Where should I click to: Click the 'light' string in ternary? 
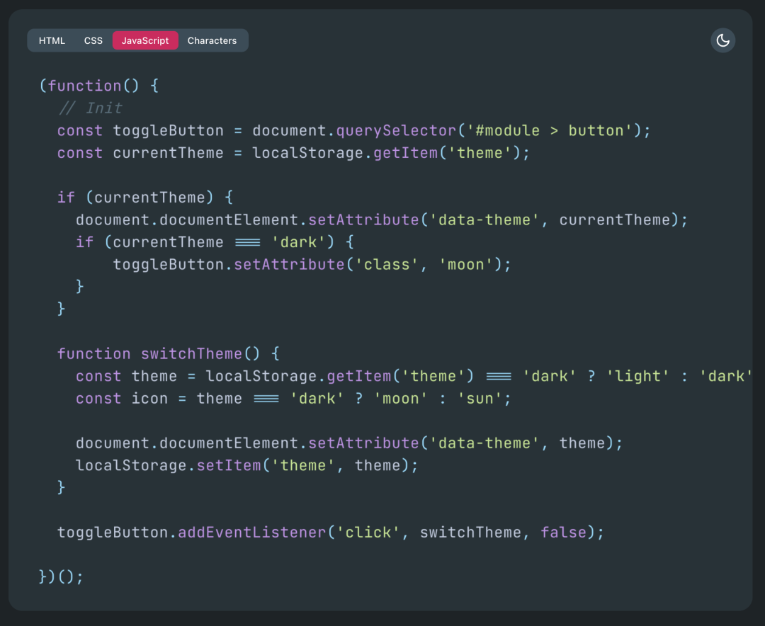[x=637, y=376]
